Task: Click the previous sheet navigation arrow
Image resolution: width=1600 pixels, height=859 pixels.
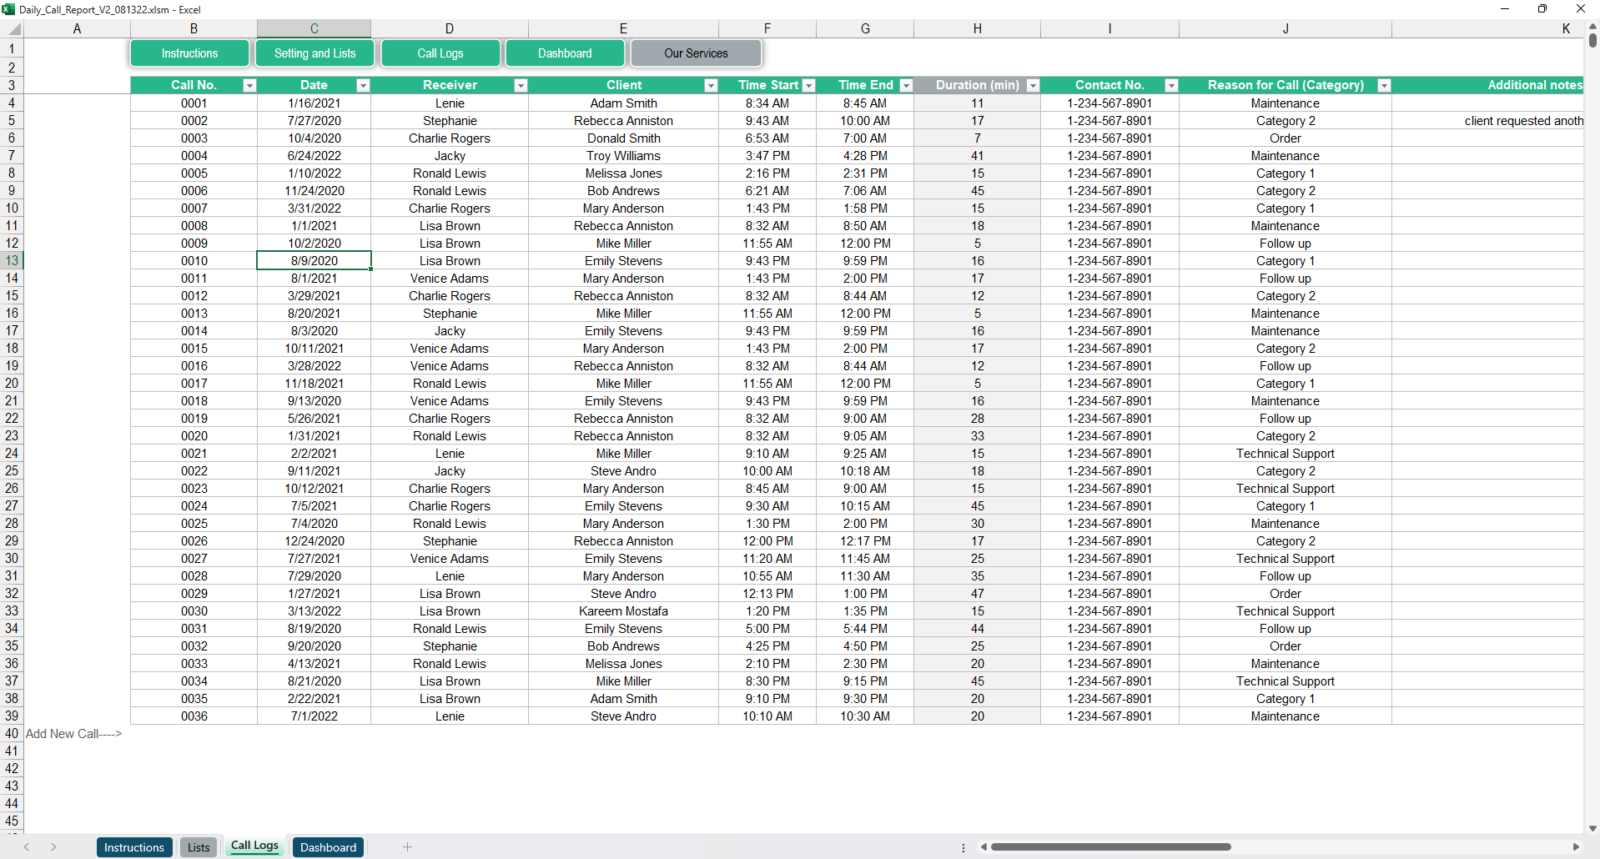Action: [x=28, y=846]
